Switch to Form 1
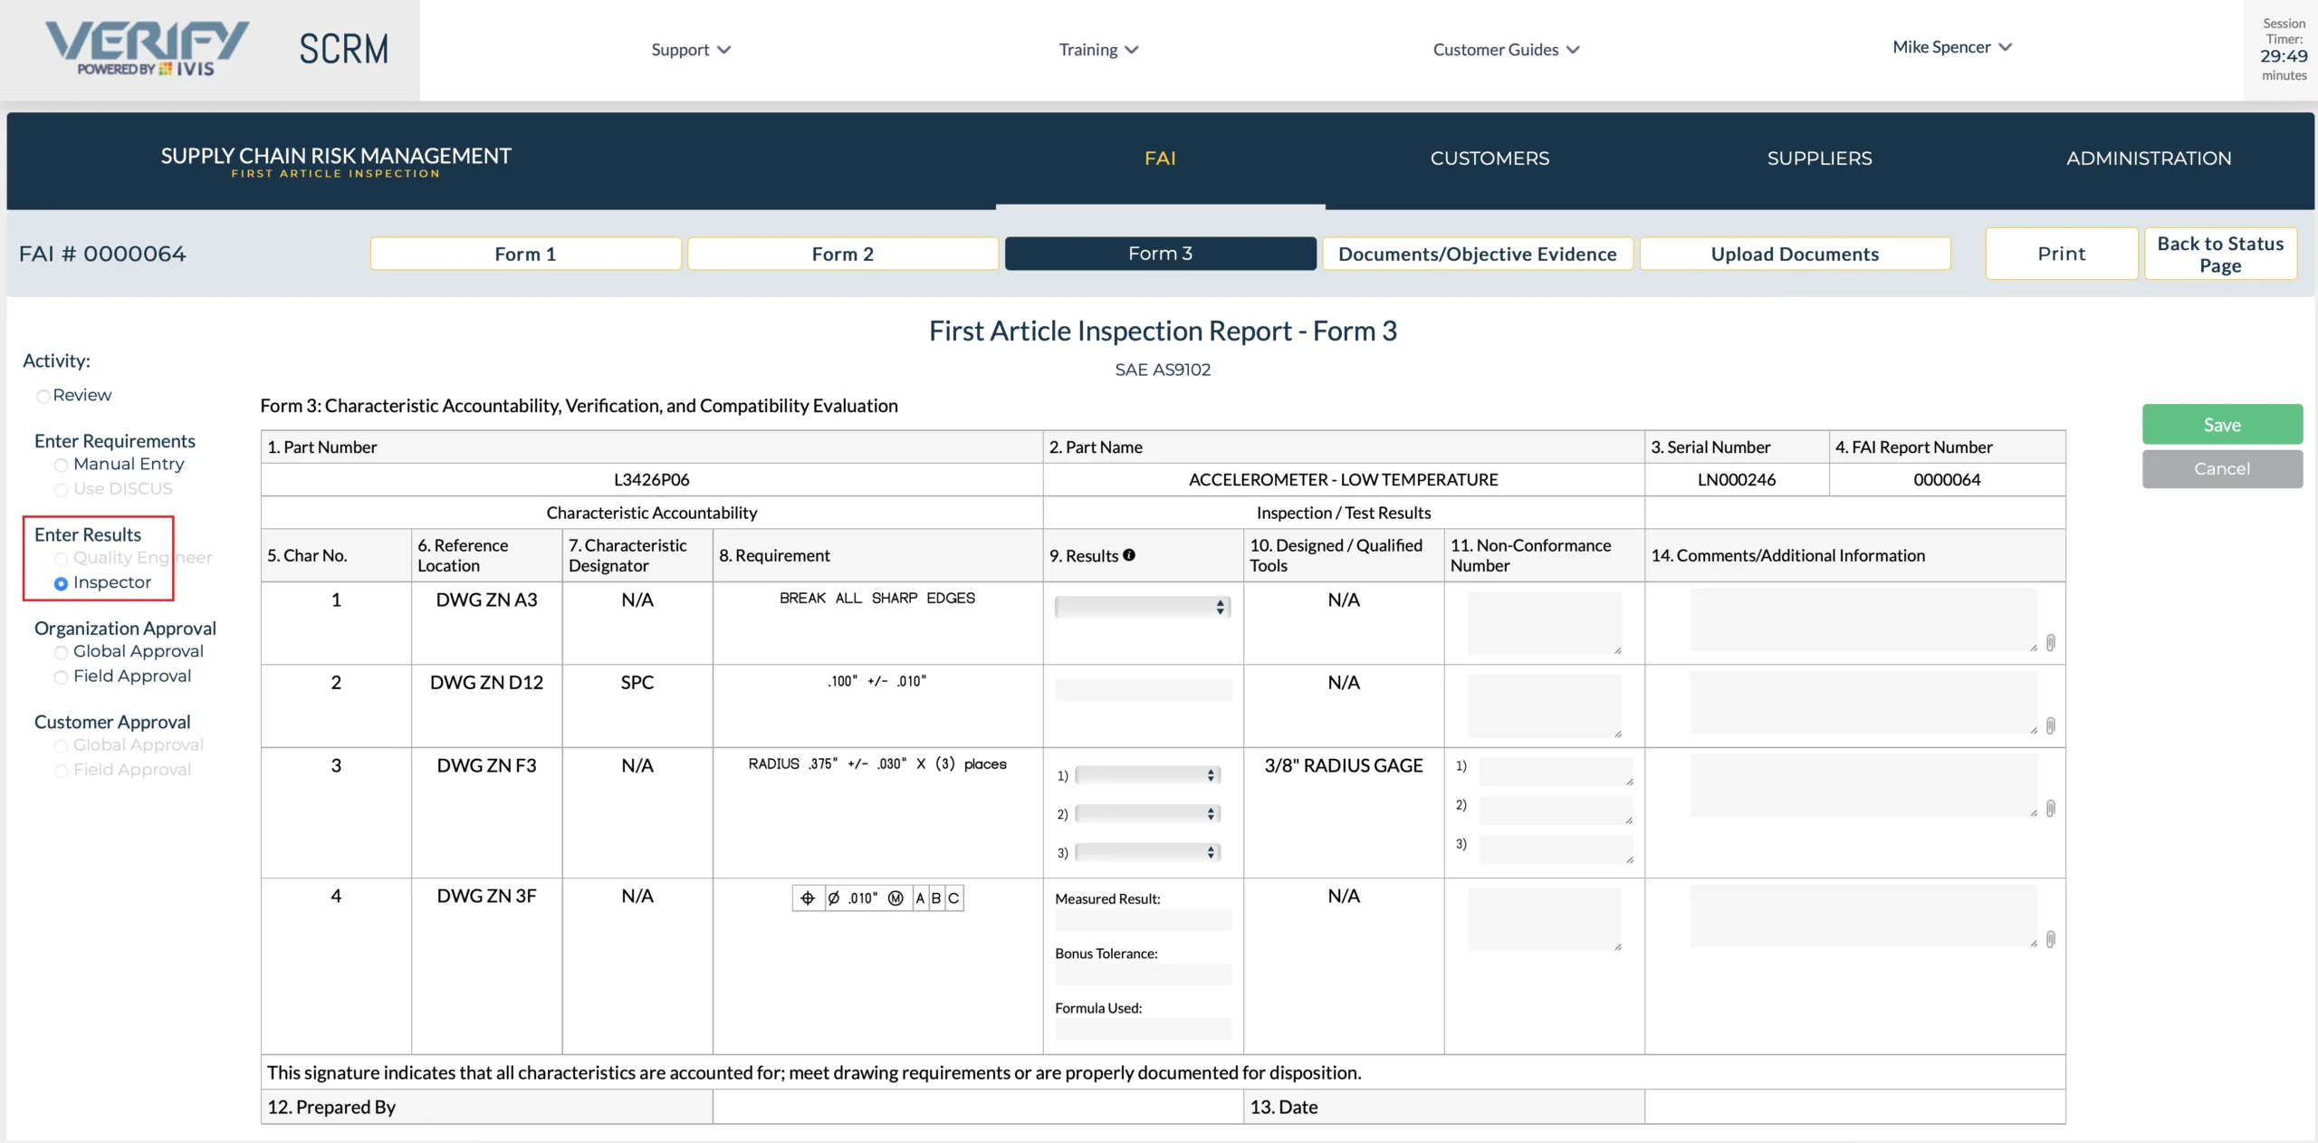Viewport: 2318px width, 1143px height. (525, 254)
